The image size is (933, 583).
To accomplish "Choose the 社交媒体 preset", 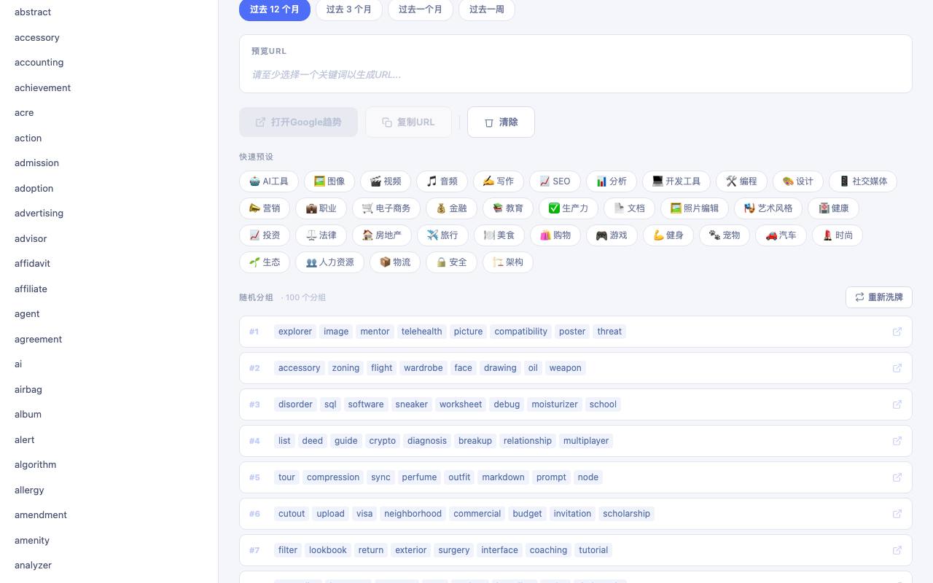I will (863, 181).
